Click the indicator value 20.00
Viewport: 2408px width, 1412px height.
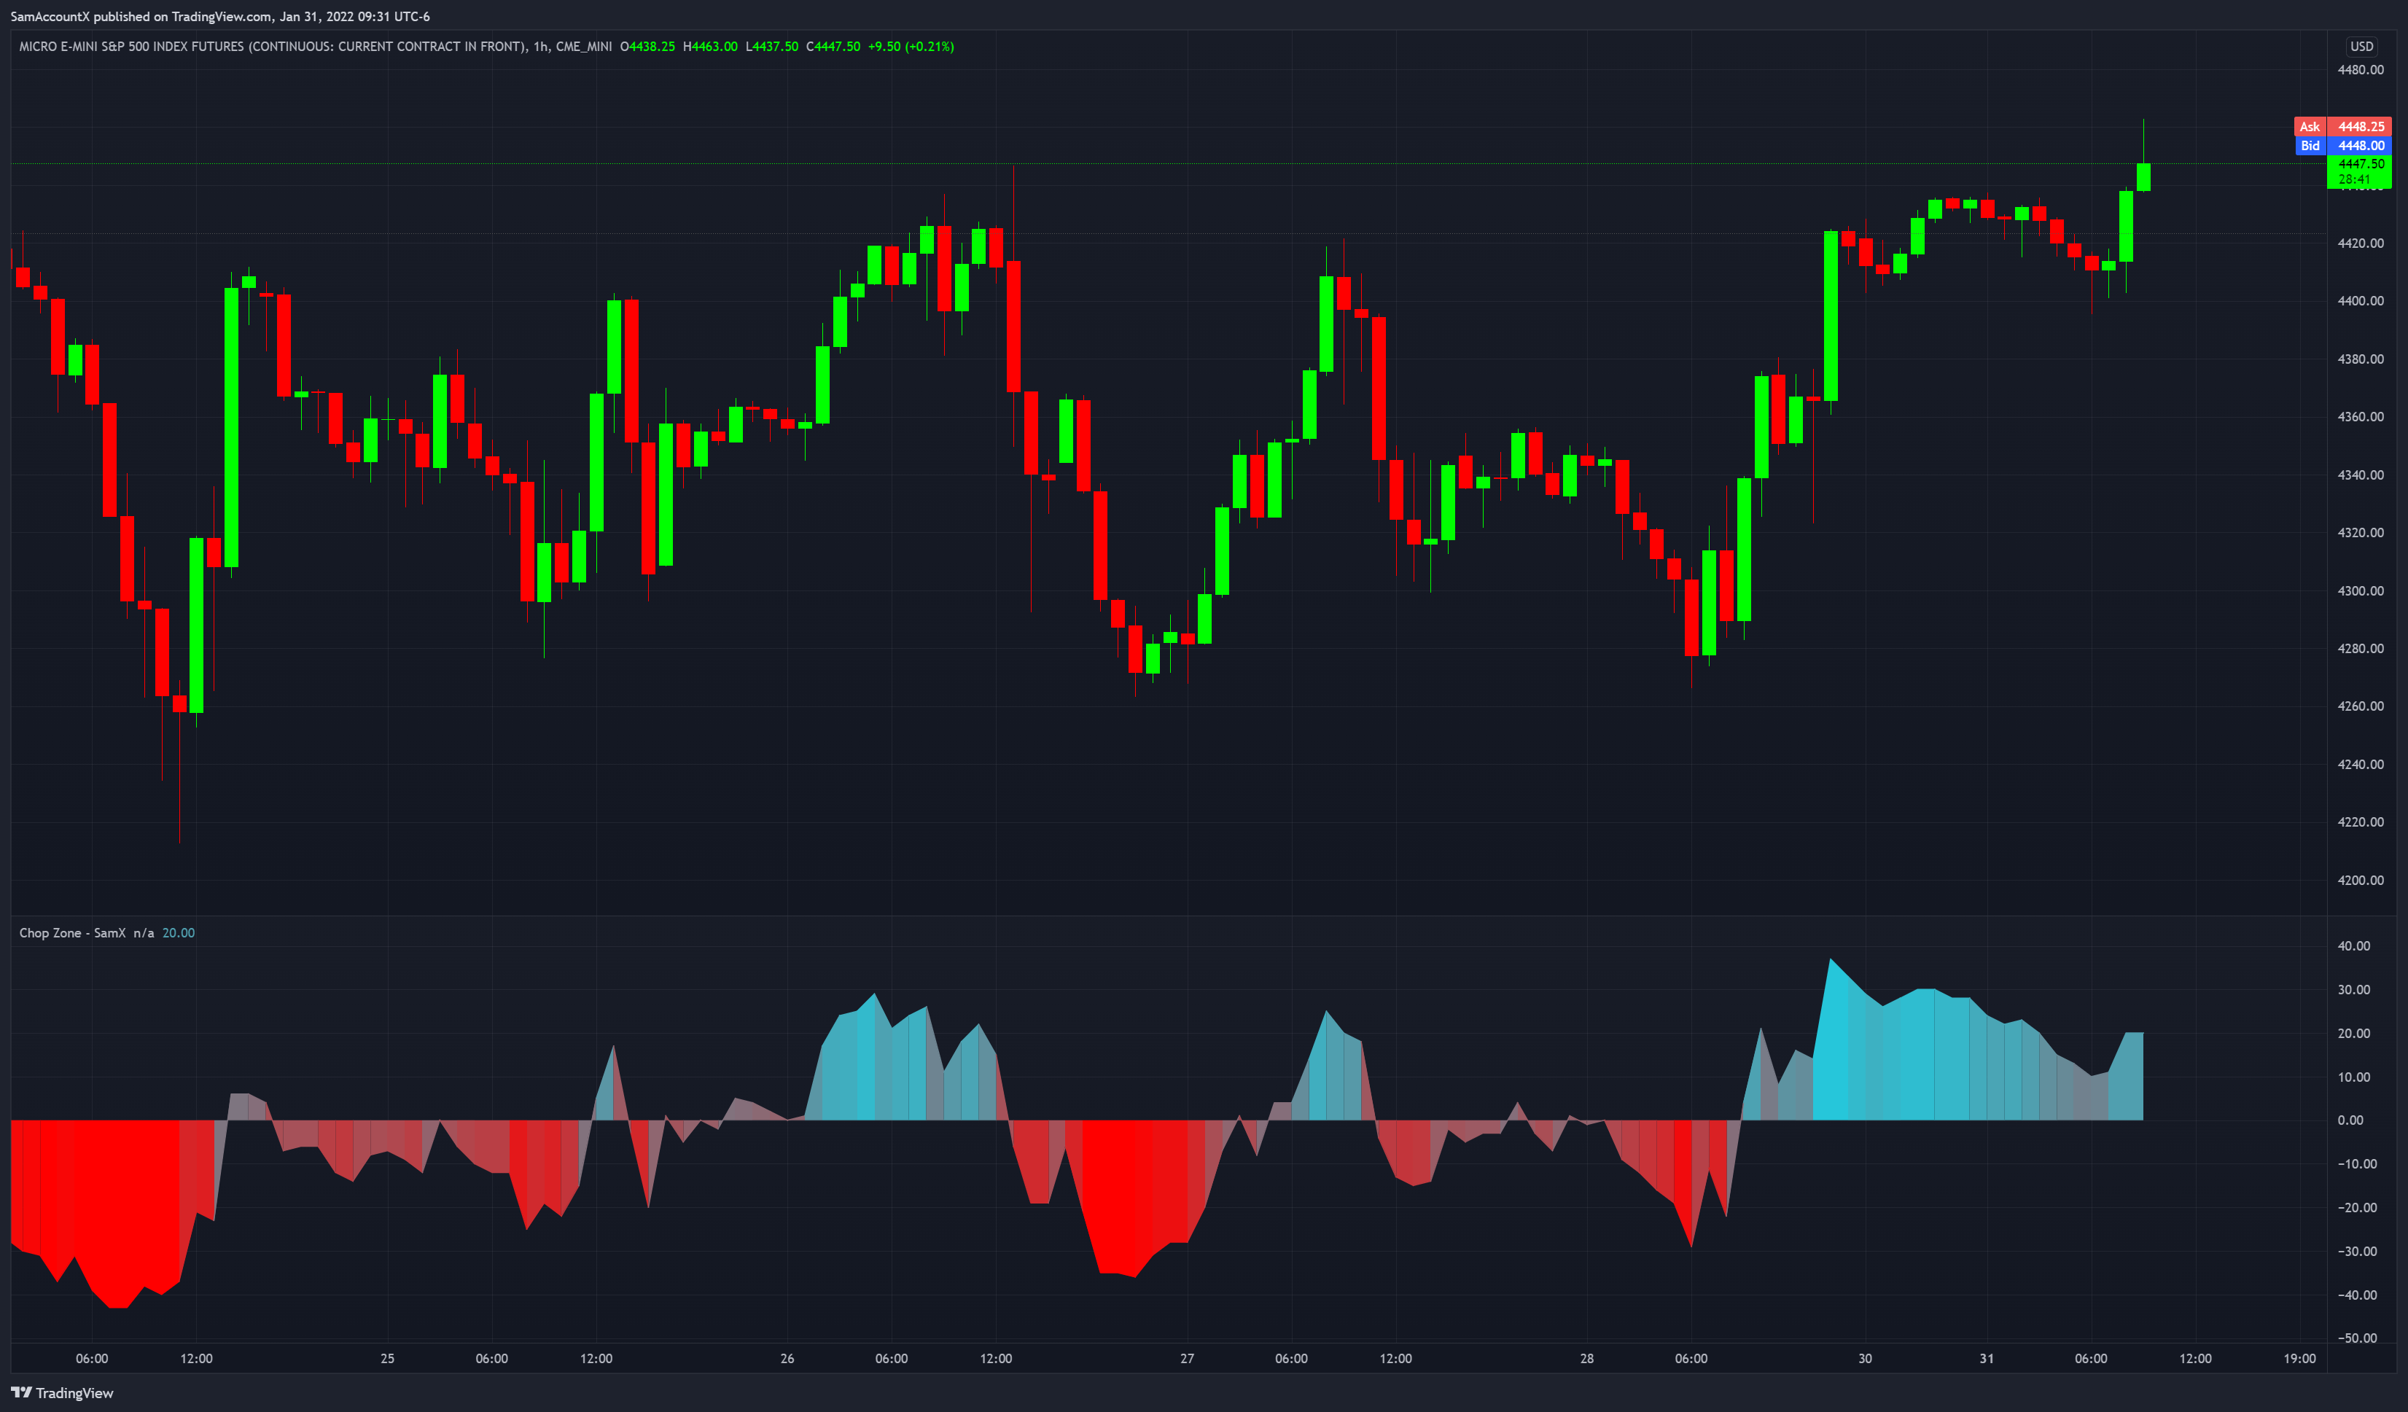coord(178,932)
